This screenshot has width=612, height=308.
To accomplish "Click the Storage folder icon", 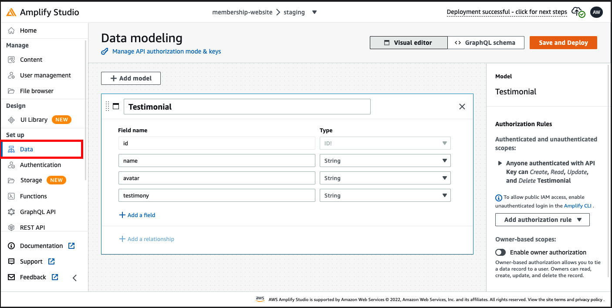I will point(12,180).
